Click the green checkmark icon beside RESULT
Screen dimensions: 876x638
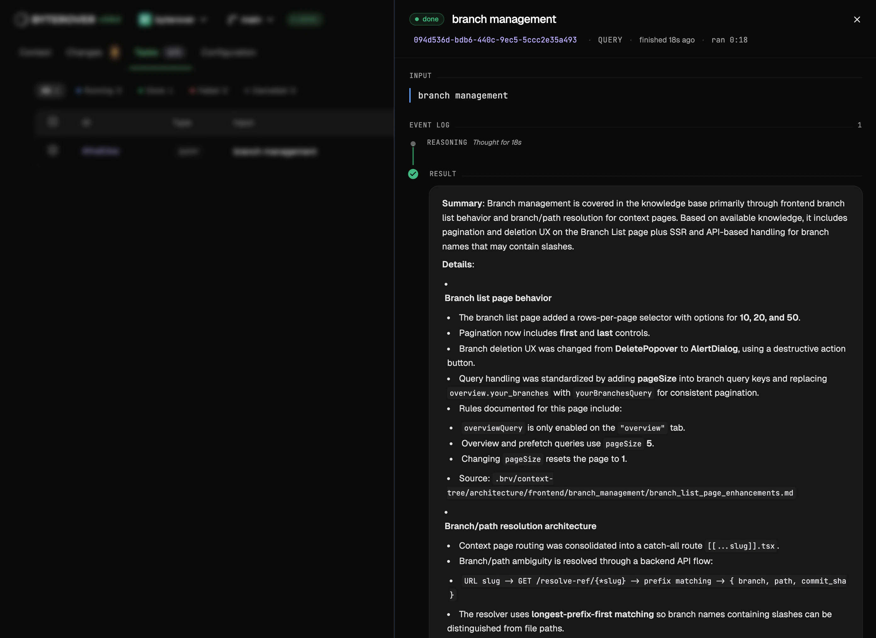tap(413, 174)
